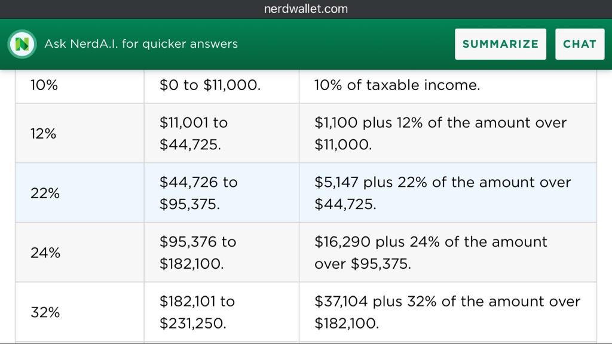Click the $1,100 plus 12% tax owed cell
The width and height of the screenshot is (612, 344).
point(448,133)
